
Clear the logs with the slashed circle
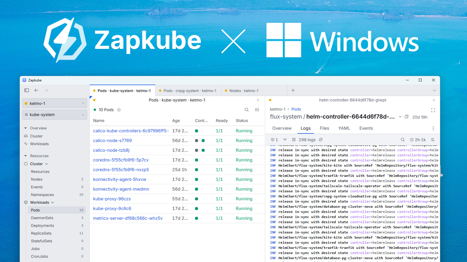click(321, 140)
